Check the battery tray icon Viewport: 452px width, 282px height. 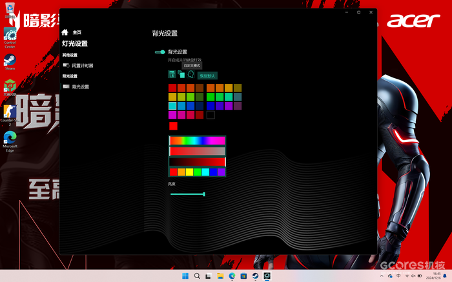tap(420, 276)
